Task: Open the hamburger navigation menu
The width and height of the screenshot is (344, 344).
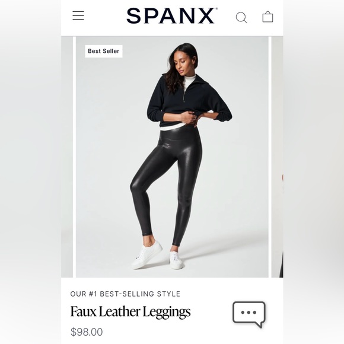Action: [78, 15]
